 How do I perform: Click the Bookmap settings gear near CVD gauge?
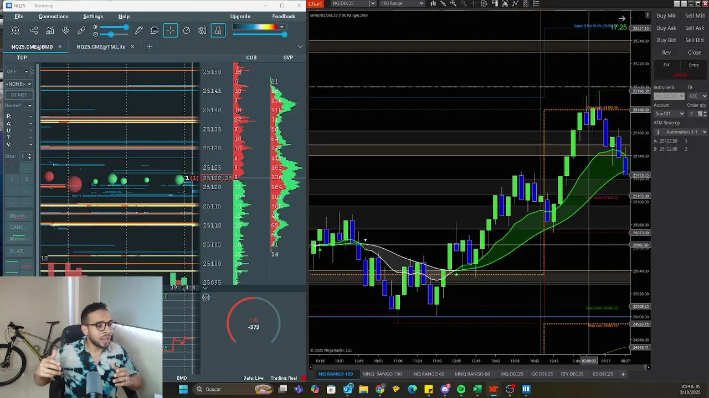pyautogui.click(x=205, y=297)
